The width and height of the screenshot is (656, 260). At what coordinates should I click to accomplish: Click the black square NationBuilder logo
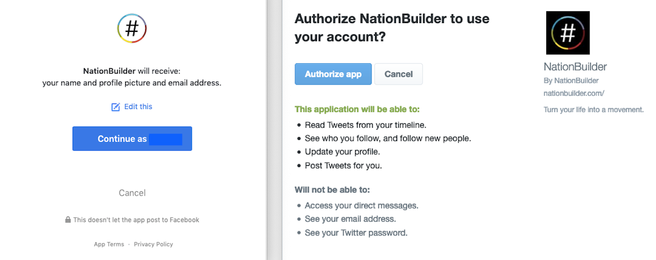point(567,33)
